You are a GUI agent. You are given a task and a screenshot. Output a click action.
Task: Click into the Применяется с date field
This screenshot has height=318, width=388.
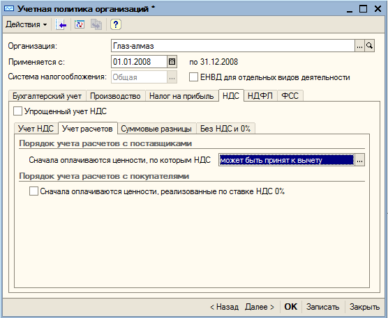[140, 62]
